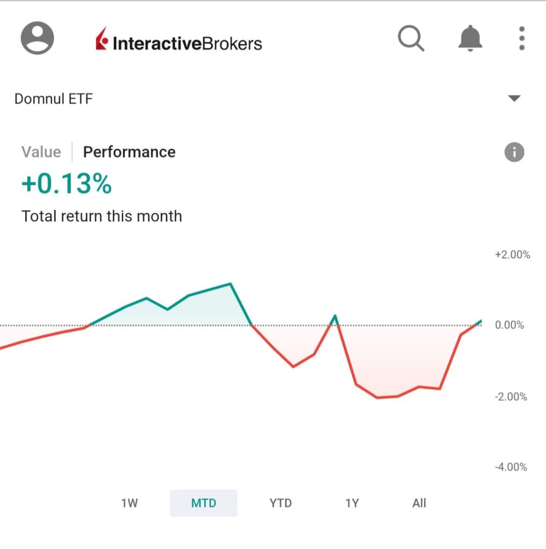
Task: View notifications via the bell icon
Action: [470, 39]
